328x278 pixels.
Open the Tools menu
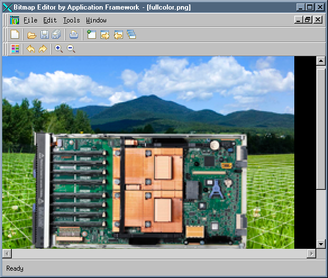coord(71,20)
